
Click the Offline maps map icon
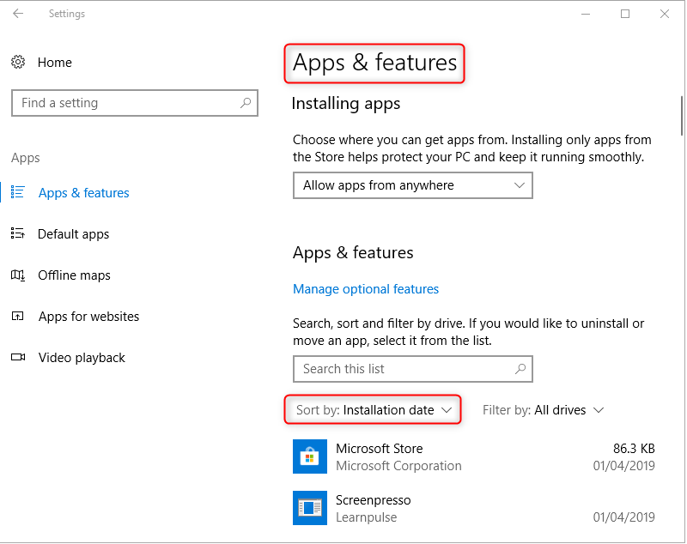click(18, 275)
